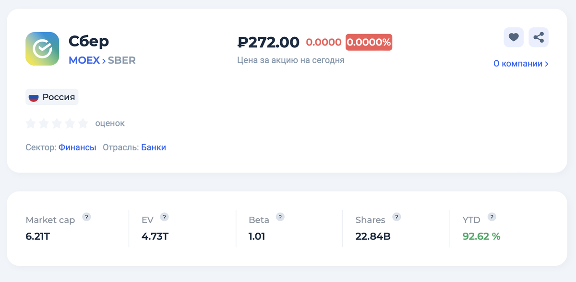Click the 92.62 % YTD value
Image resolution: width=576 pixels, height=282 pixels.
pos(481,236)
